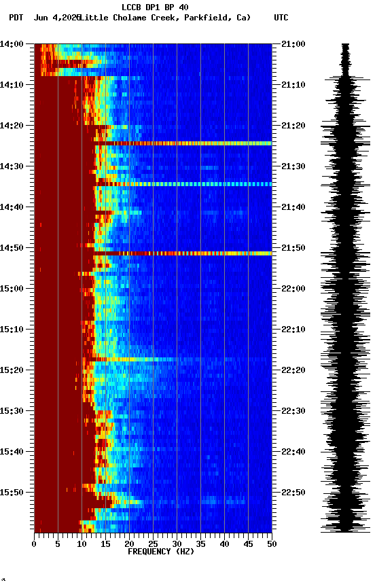Click the 'UTC' timezone label
This screenshot has width=375, height=587.
[281, 18]
